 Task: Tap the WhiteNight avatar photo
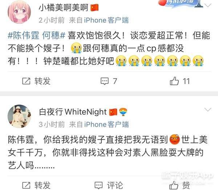click(x=19, y=116)
